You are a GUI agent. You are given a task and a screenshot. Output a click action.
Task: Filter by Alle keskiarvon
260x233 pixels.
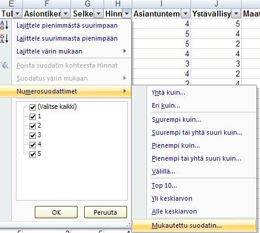pos(174,211)
